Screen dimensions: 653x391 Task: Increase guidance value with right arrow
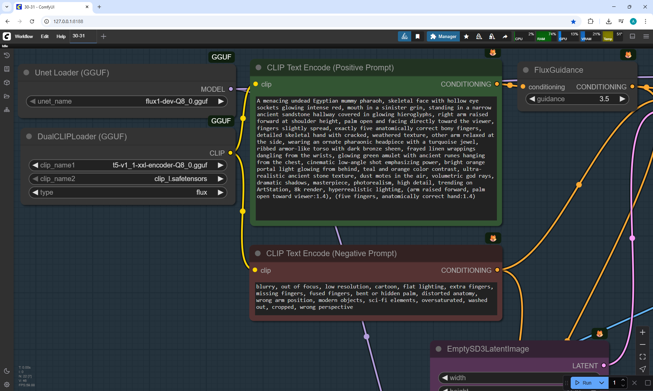(622, 99)
